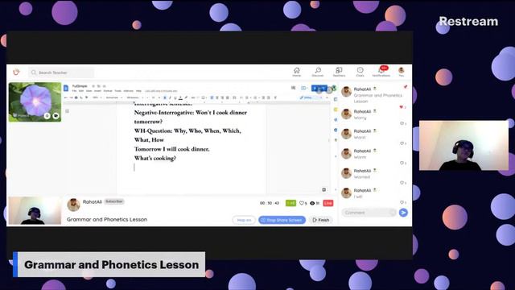Screen dimensions: 515x290
Task: Open comment history icon in Docs header
Action: coord(293,88)
